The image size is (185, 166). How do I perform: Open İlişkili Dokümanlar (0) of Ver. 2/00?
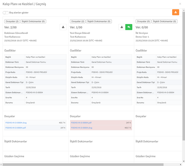(x=33, y=21)
